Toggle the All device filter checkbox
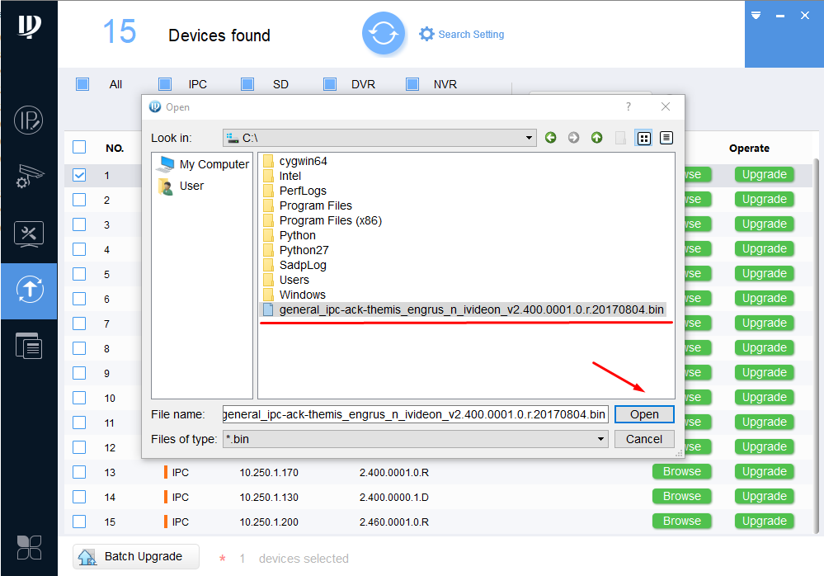 click(x=82, y=84)
